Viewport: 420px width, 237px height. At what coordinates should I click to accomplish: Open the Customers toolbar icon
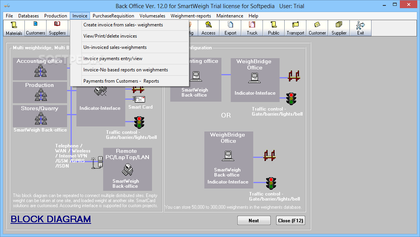click(35, 28)
